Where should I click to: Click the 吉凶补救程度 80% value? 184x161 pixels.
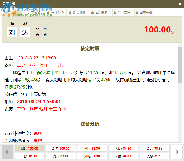38,140
